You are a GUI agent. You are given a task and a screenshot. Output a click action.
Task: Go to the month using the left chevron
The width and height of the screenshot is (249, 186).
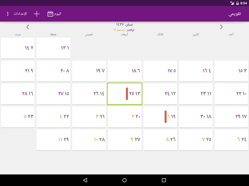pyautogui.click(x=28, y=27)
